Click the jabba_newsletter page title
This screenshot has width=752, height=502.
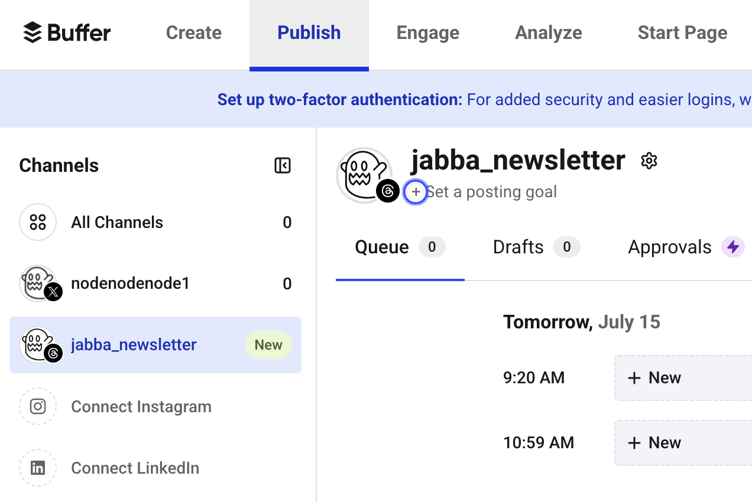coord(518,160)
